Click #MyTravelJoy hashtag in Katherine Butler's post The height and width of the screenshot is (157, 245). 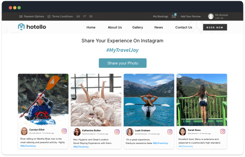[81, 147]
